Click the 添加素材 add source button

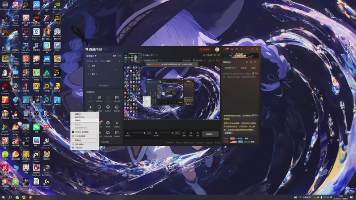[x=104, y=85]
